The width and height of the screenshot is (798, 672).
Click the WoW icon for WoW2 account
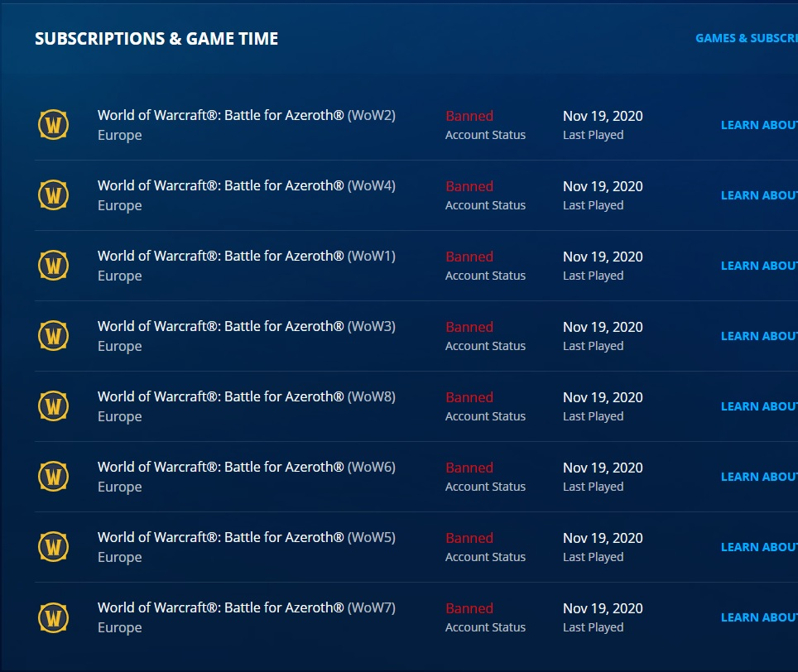click(x=54, y=125)
